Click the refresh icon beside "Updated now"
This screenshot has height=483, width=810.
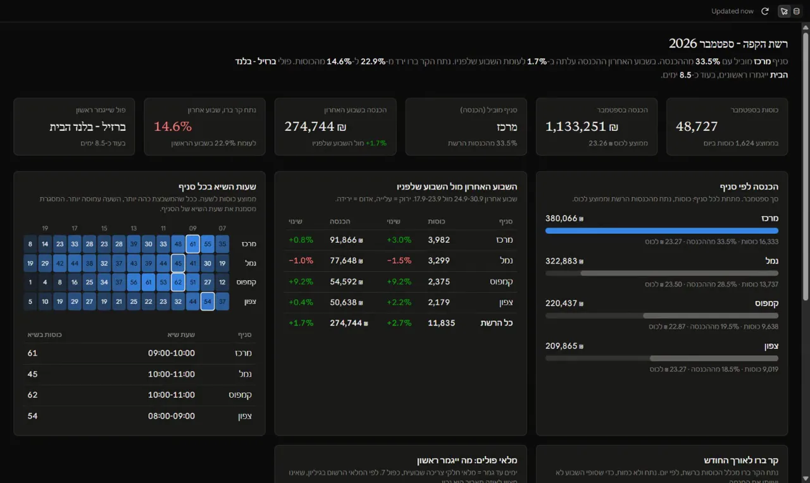pos(764,11)
